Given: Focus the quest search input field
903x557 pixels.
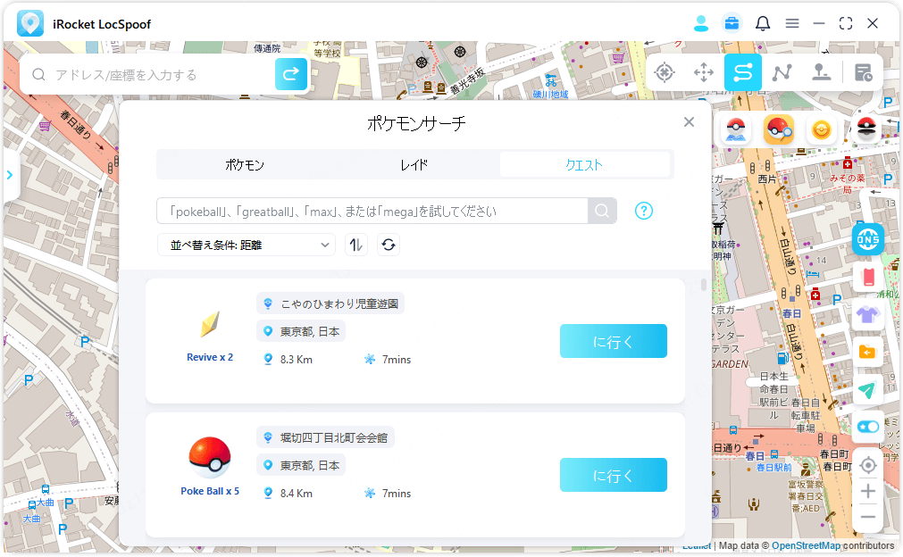Looking at the screenshot, I should tap(372, 212).
